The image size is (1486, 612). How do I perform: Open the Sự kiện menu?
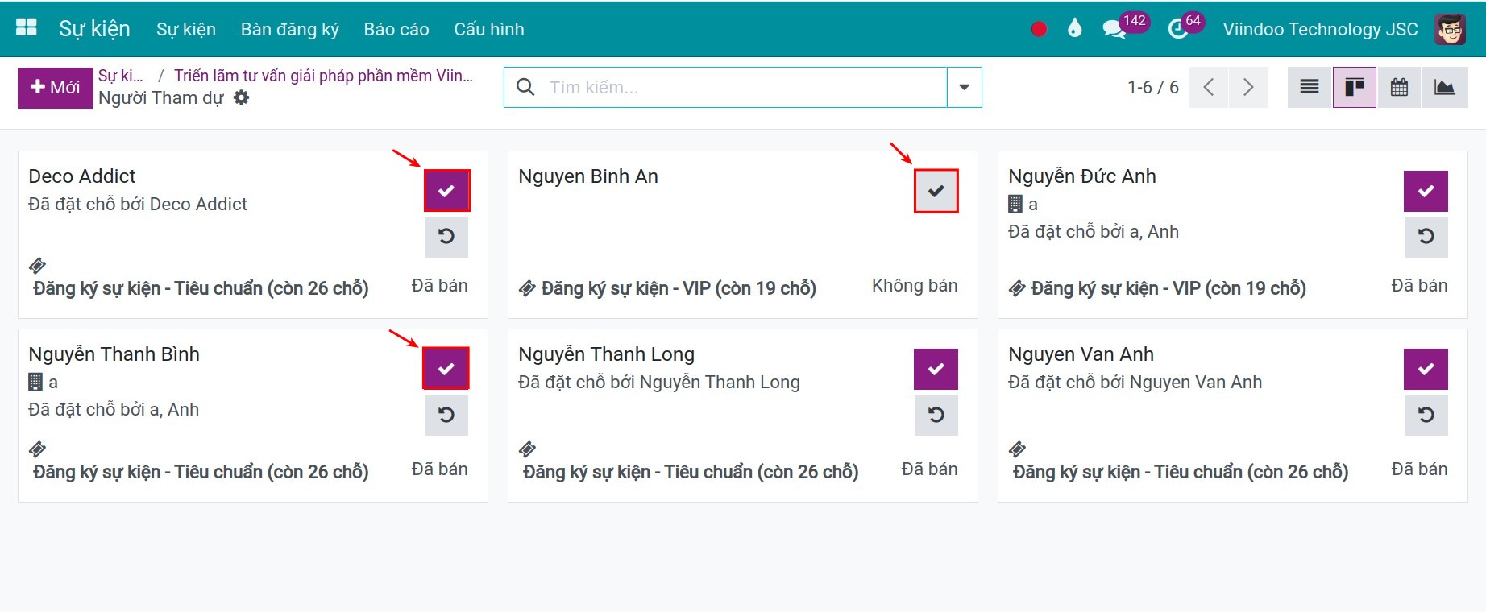point(186,29)
